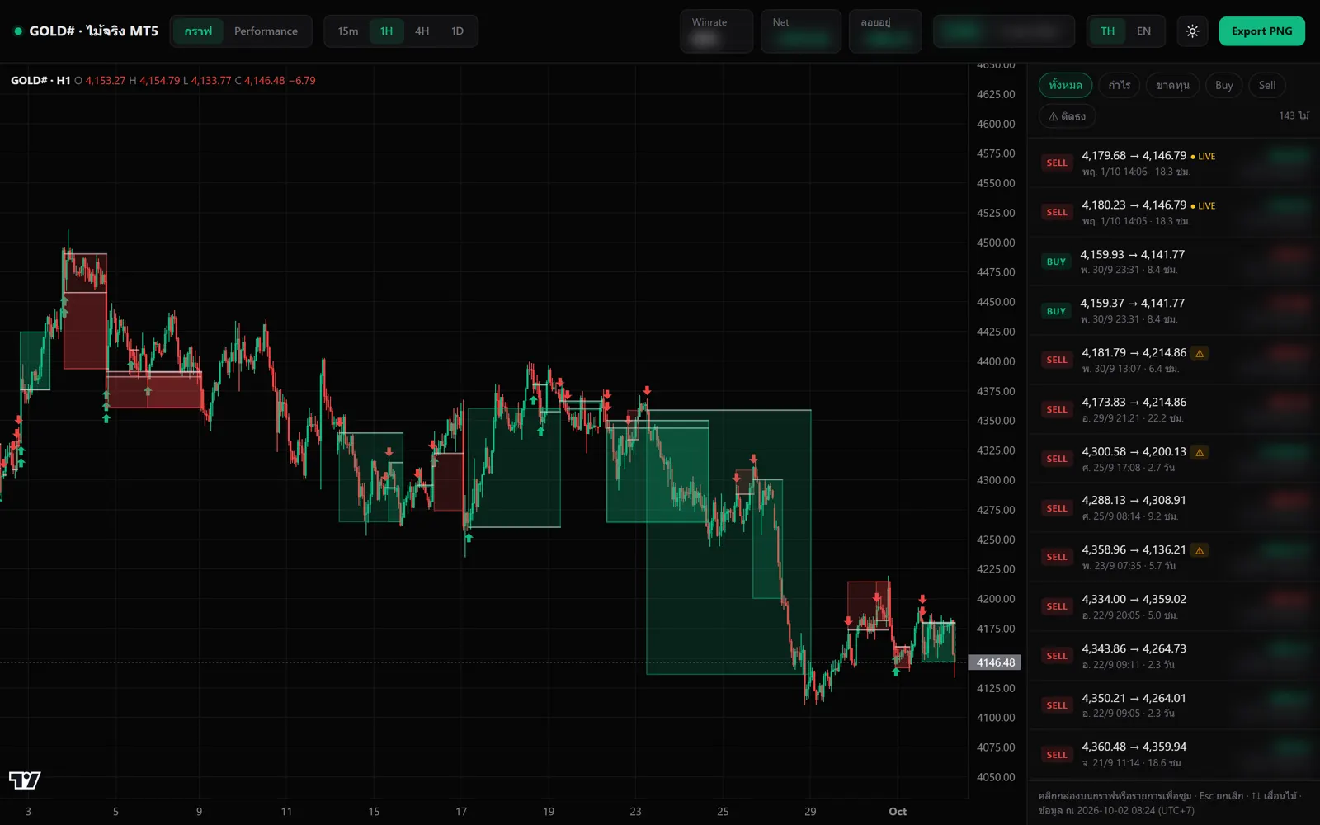Filter trades by Buy

1224,85
